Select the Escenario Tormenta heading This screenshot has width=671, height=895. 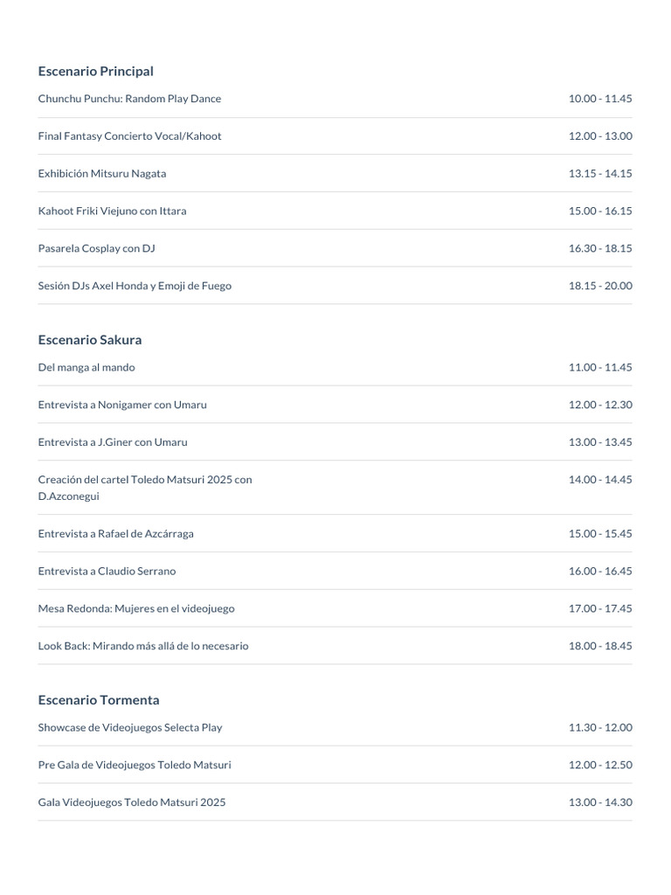(x=99, y=700)
